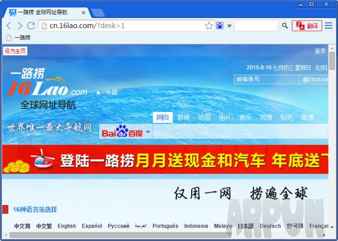Click the Baidu paw extension icon
Viewport: 338px width, 241px height.
pos(220,26)
